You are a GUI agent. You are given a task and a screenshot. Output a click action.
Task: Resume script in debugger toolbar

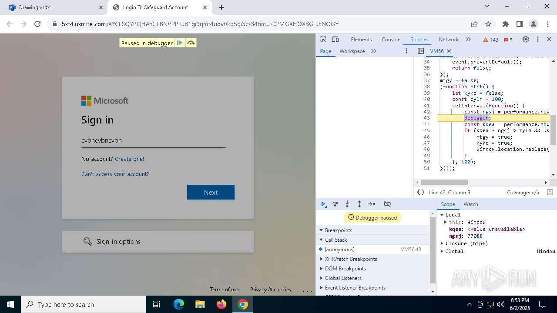coord(323,204)
